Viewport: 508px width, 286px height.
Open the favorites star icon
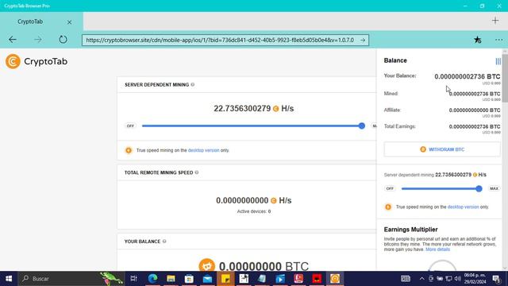point(477,40)
